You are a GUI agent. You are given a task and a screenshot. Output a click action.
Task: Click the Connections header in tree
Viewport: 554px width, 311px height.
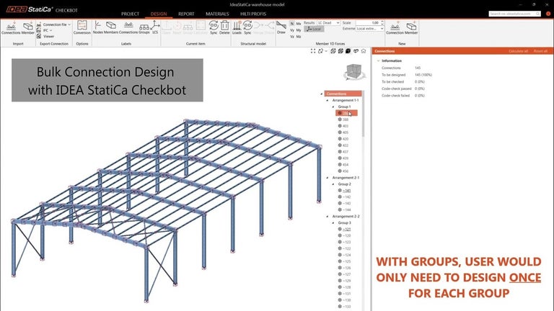tap(343, 94)
